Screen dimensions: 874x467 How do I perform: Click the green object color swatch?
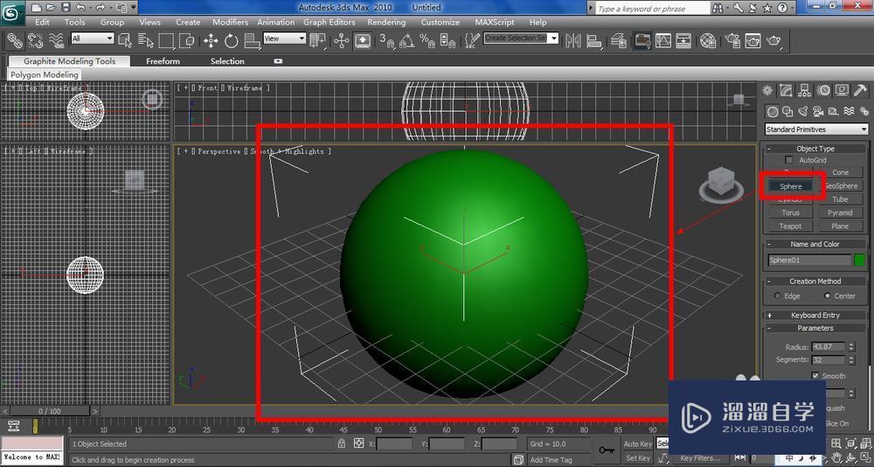click(x=859, y=260)
